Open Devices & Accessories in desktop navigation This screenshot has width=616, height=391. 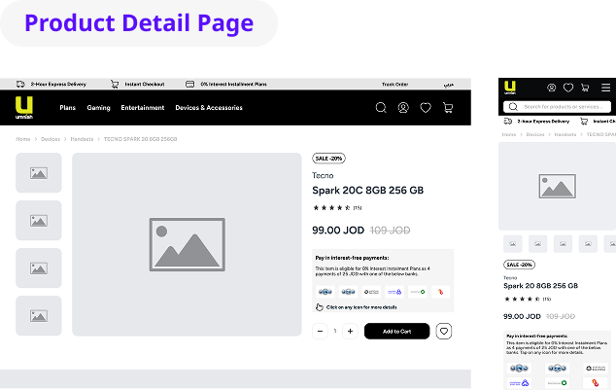[x=209, y=107]
